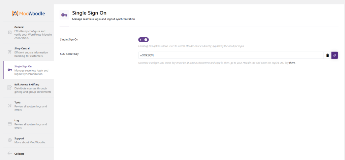Click the wrench icon beside Tools

pyautogui.click(x=10, y=106)
